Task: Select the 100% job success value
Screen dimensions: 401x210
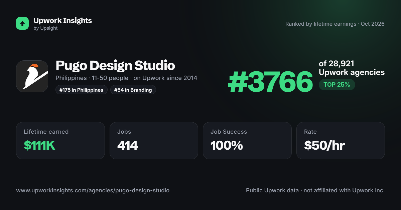Action: coord(227,145)
